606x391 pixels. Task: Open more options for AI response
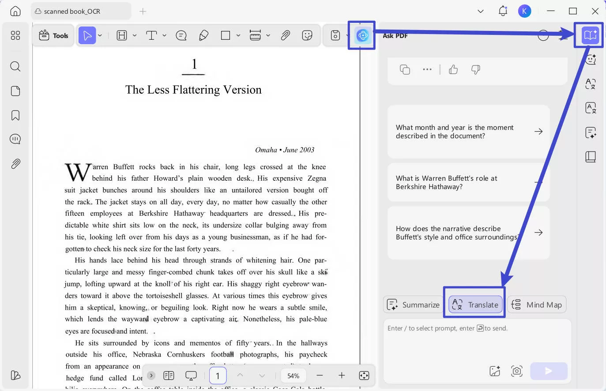click(427, 69)
